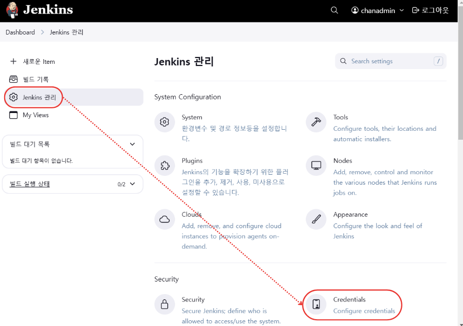
Task: Open the Nodes monitor icon
Action: pos(316,165)
